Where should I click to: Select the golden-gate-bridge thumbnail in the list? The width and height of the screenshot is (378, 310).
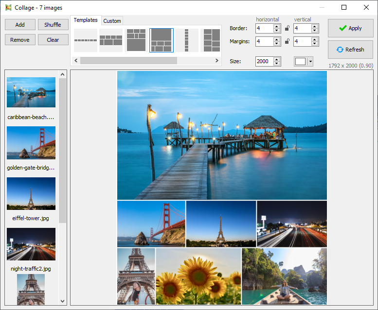coord(31,143)
